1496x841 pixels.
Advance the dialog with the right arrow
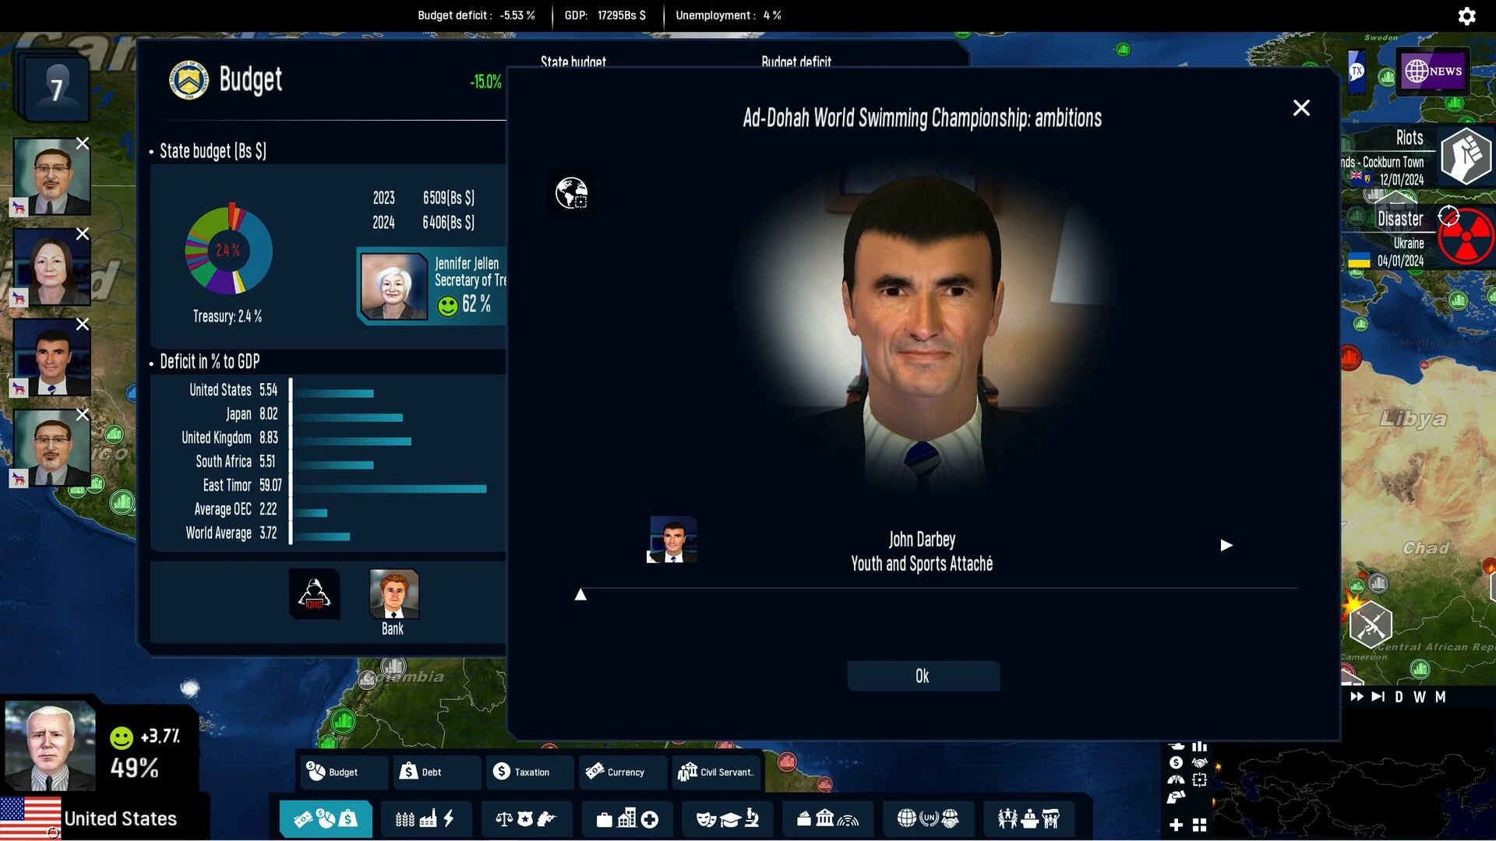point(1227,546)
